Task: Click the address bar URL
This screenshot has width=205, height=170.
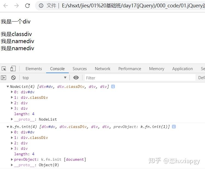Action: 133,6
